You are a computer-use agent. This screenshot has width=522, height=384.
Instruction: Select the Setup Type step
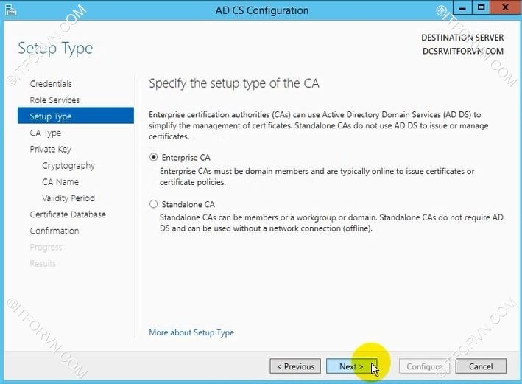click(x=51, y=116)
